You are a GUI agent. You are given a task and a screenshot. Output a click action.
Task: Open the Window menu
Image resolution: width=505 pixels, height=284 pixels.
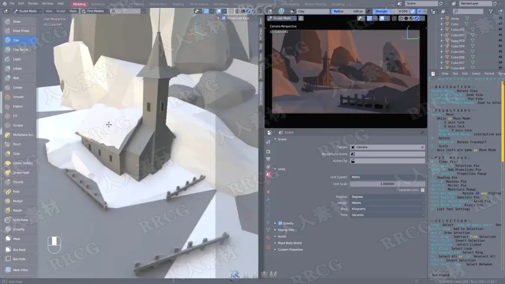pos(48,3)
